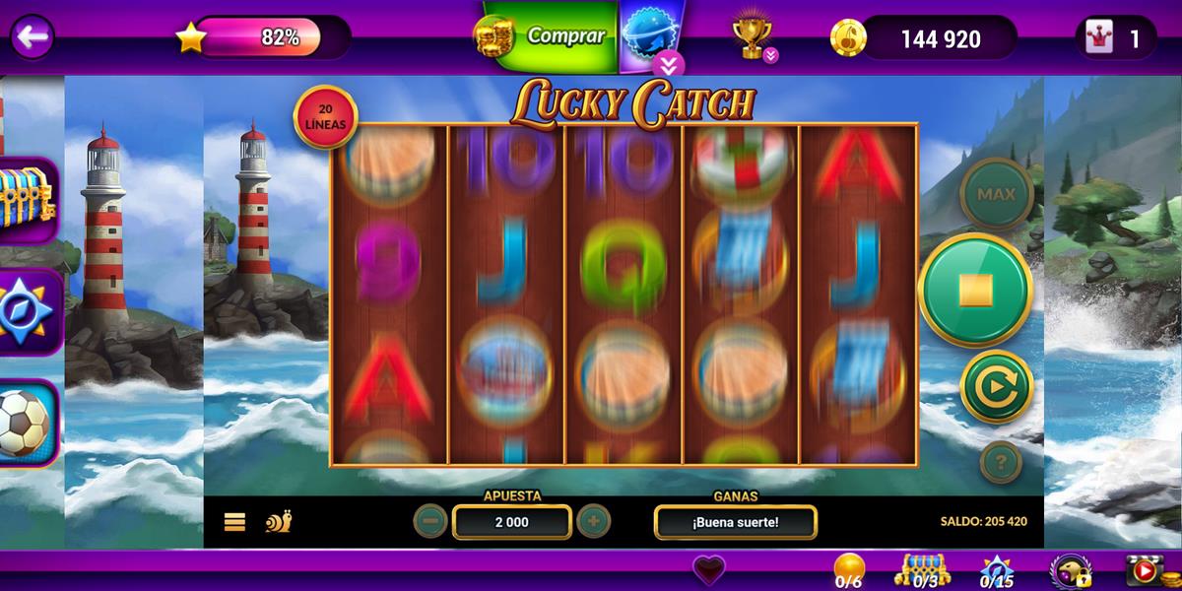
Task: Open the video reward icon in the bottom bar
Action: coord(1145,569)
